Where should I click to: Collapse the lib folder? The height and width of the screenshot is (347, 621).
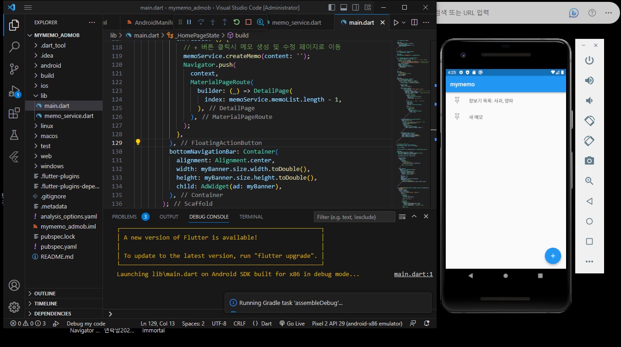click(x=44, y=96)
